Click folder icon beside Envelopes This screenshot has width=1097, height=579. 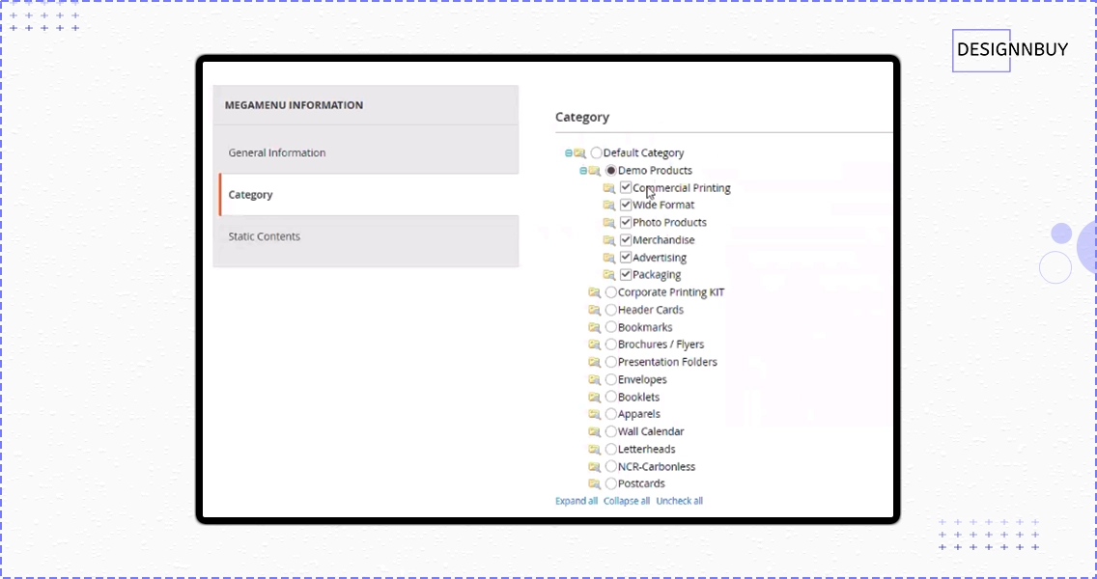coord(595,379)
